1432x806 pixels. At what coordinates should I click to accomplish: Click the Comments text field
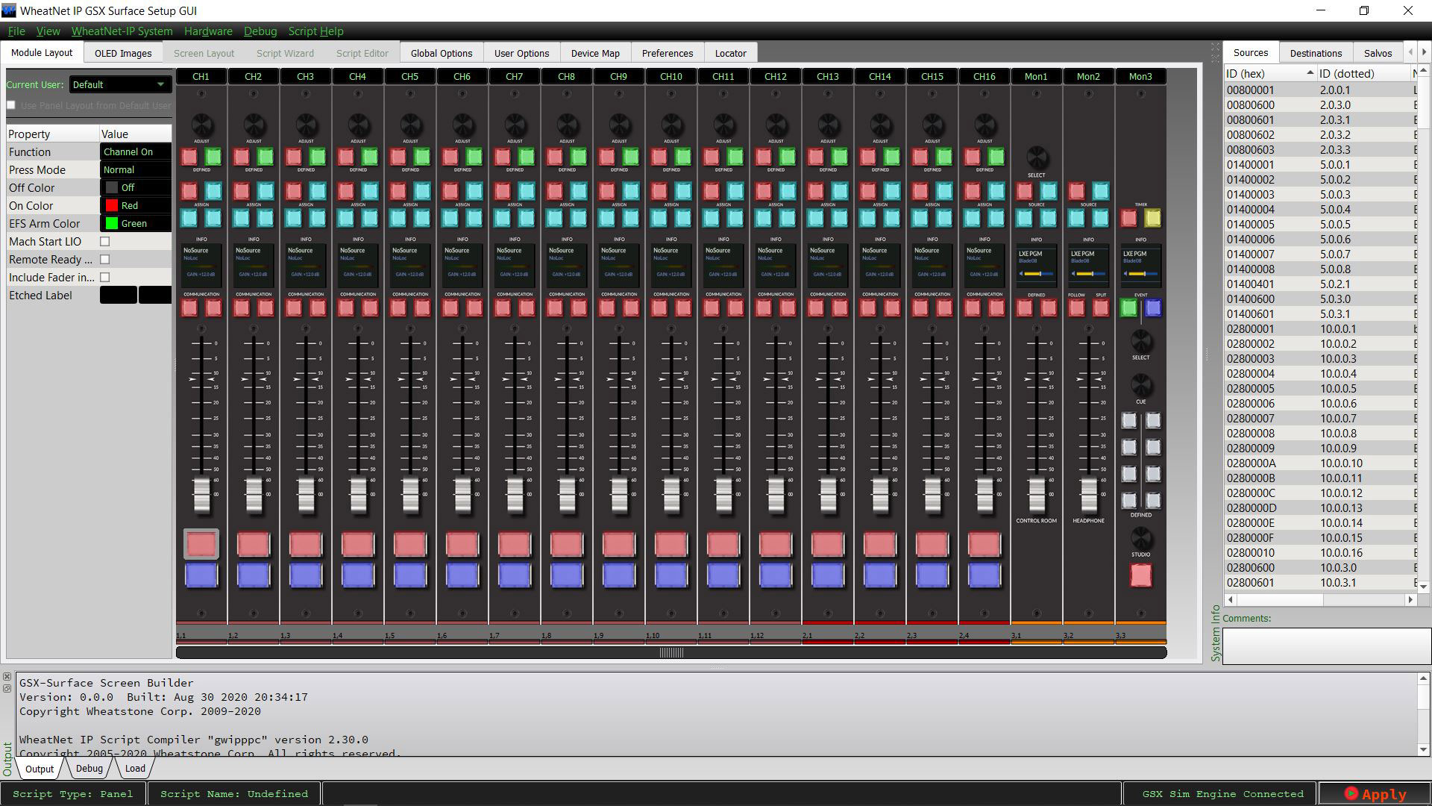[1326, 646]
